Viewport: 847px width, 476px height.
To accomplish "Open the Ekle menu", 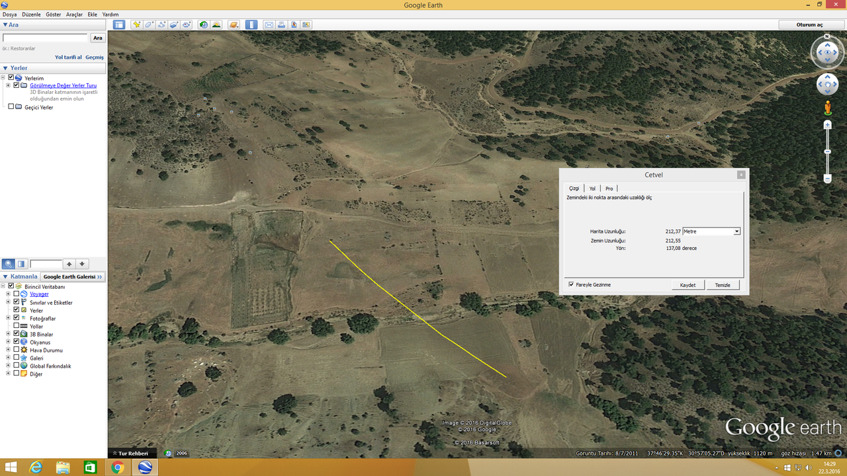I will 93,14.
